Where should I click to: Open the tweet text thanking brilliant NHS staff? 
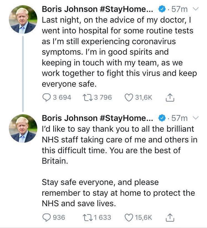[x=119, y=145]
